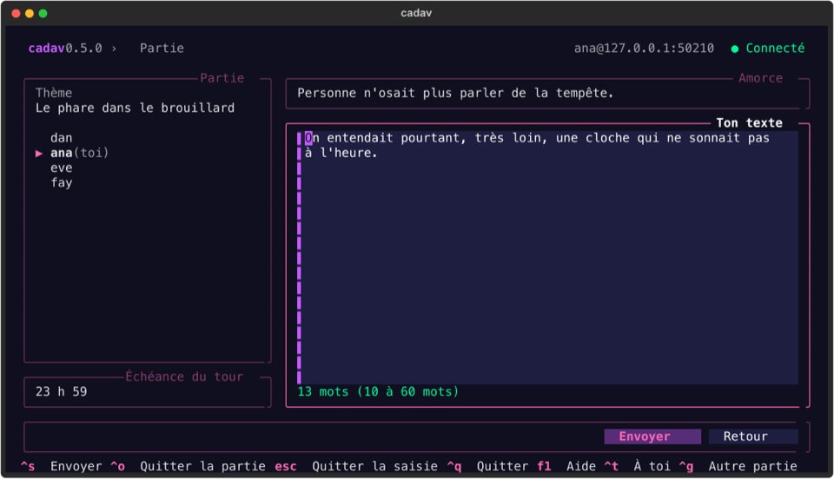Click the ^t À toi shortcut
834x479 pixels.
pos(637,466)
